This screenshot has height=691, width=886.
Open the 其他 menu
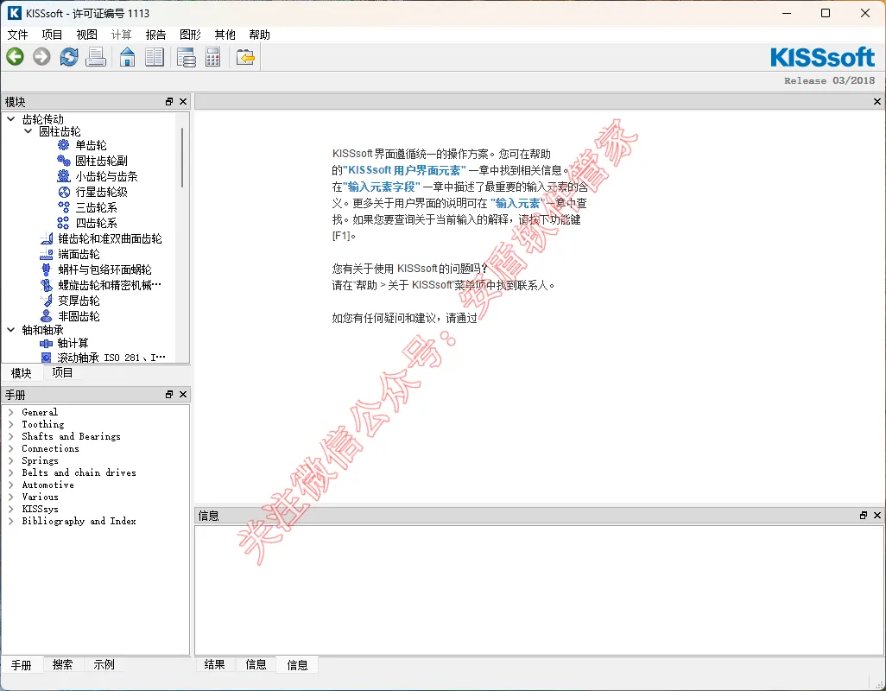[x=225, y=35]
